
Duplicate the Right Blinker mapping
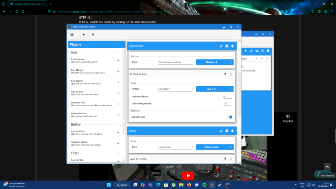227,46
